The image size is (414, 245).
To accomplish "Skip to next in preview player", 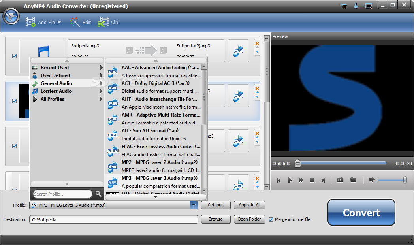I will point(323,180).
